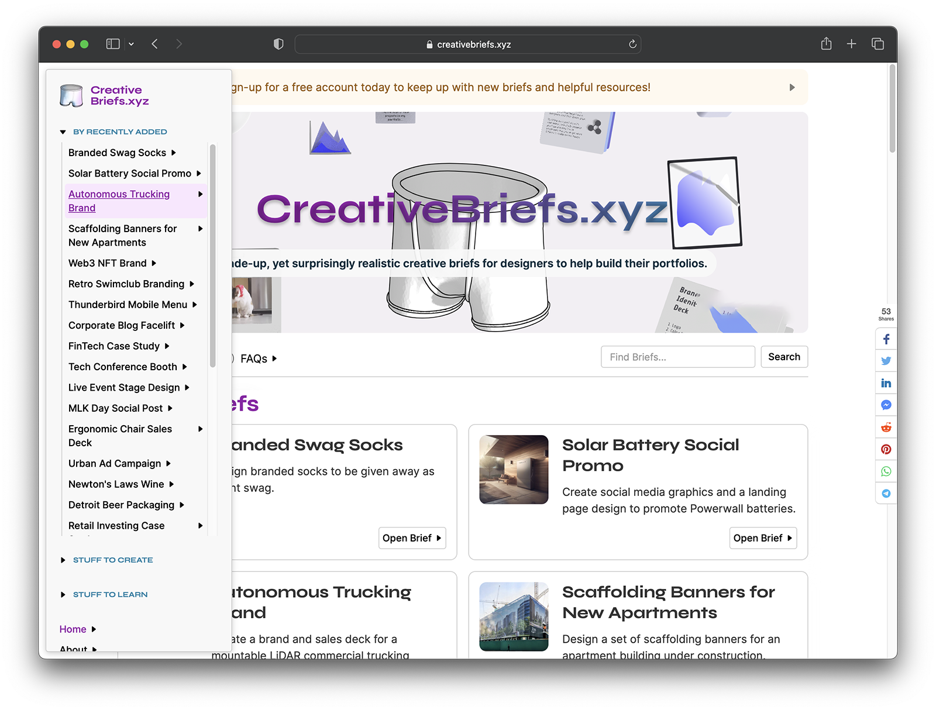Image resolution: width=936 pixels, height=710 pixels.
Task: Open FinTech Case Study brief
Action: 119,346
